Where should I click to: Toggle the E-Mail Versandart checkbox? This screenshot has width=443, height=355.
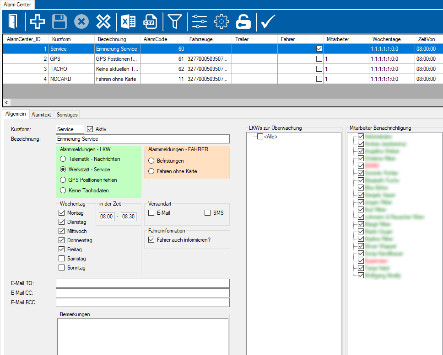tap(151, 212)
